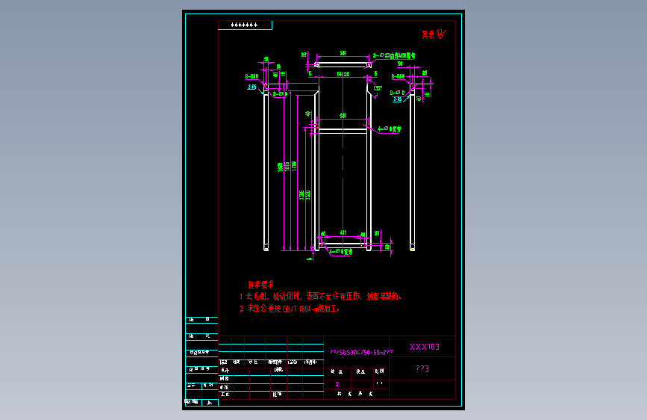Click the red 技术要求 heading
This screenshot has height=420, width=647.
260,285
